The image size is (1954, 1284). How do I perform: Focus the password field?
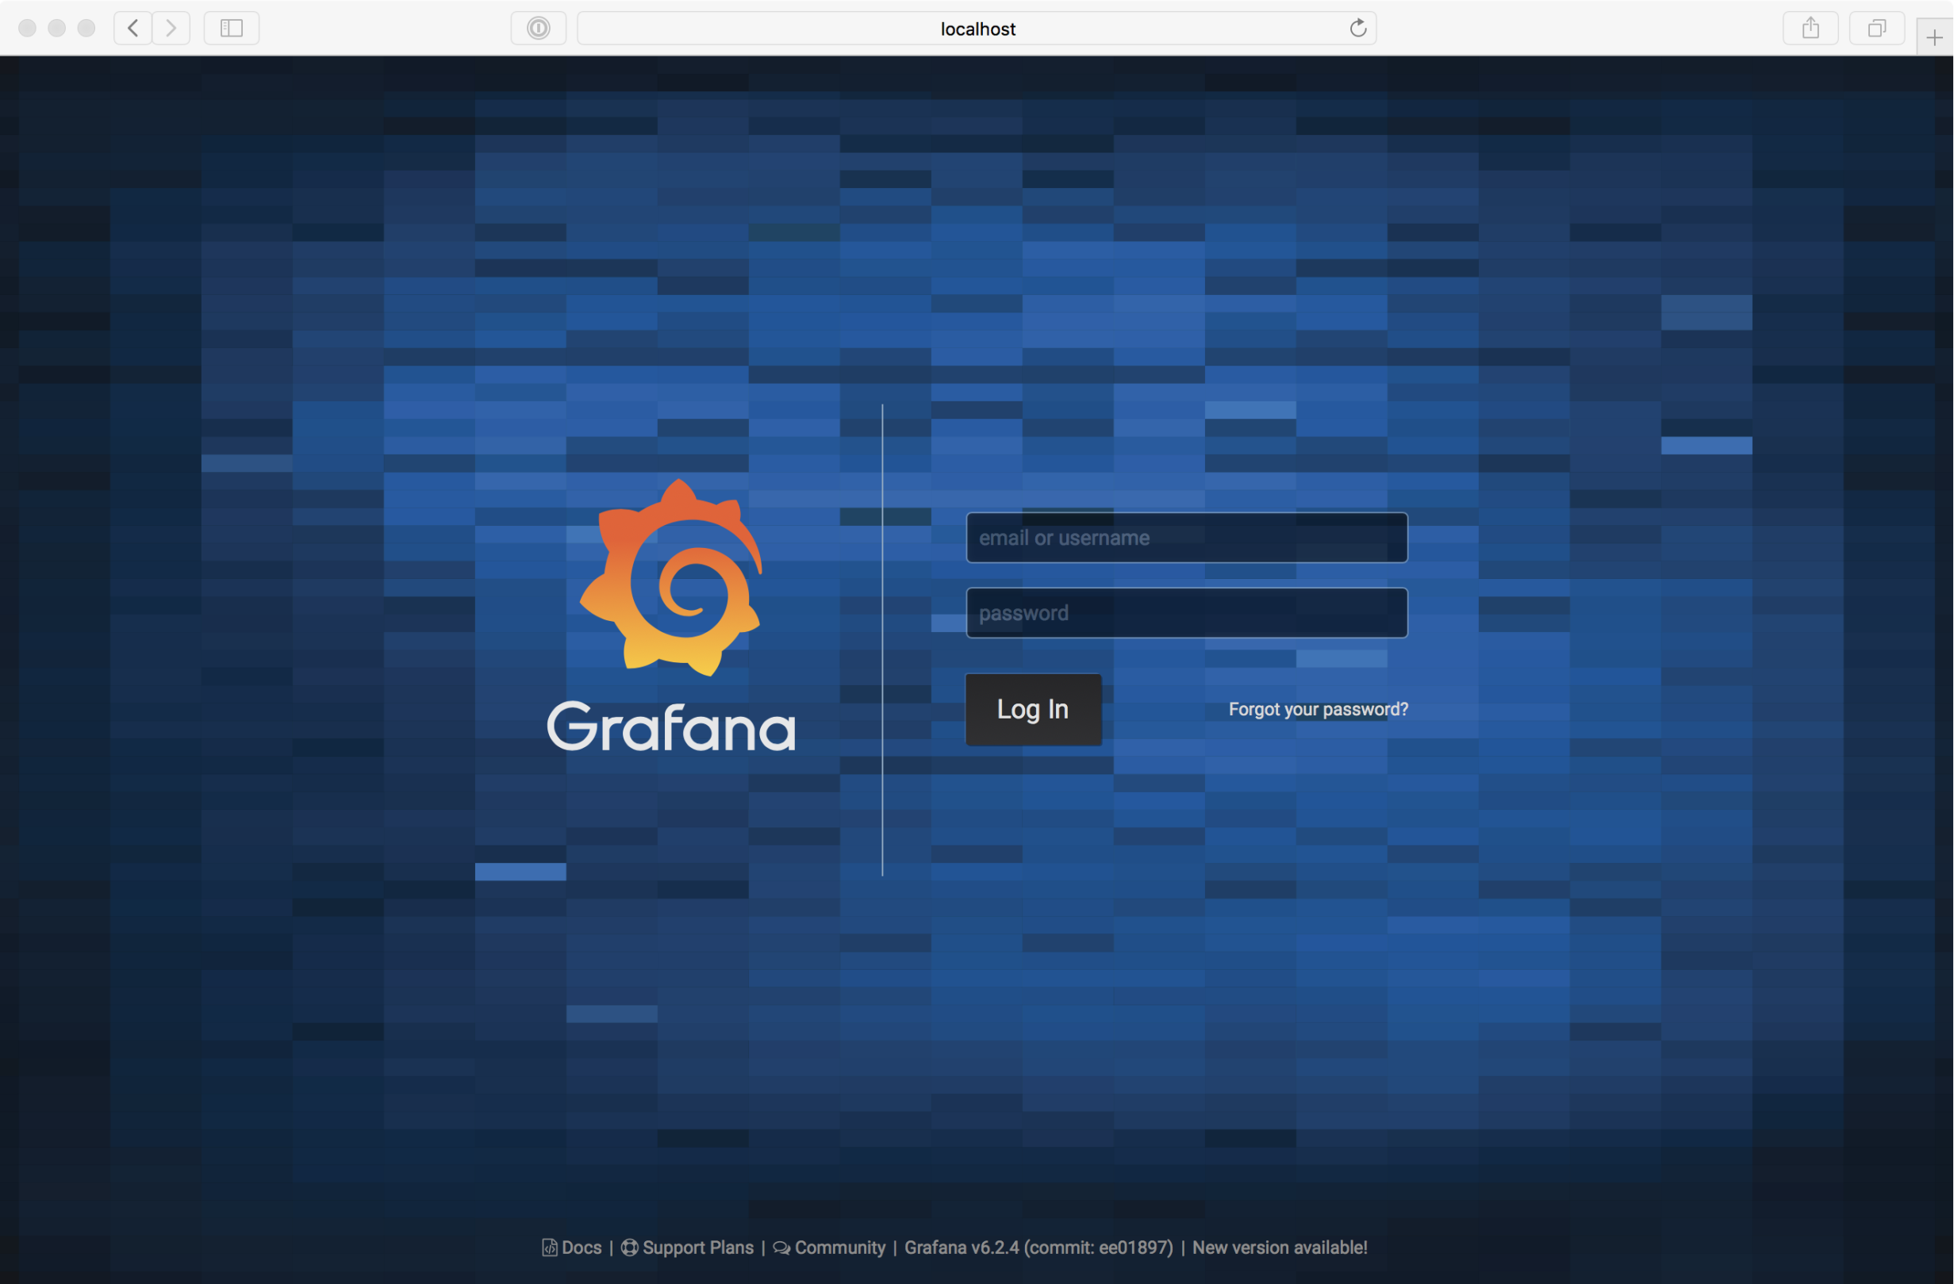pos(1186,612)
